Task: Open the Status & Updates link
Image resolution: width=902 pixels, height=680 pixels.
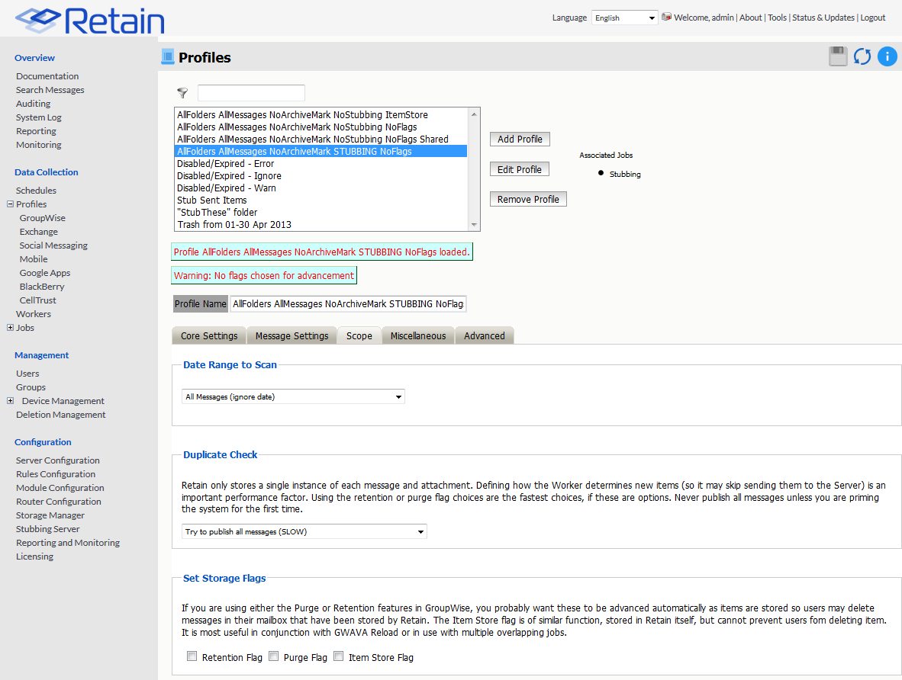Action: pos(823,18)
